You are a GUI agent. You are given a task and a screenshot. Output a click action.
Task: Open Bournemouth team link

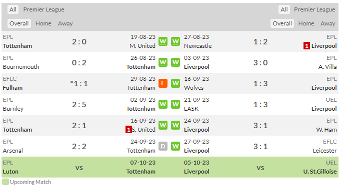coord(21,67)
